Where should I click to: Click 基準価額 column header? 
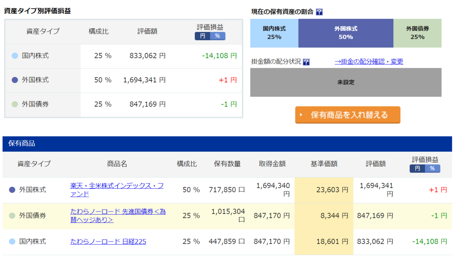[324, 164]
